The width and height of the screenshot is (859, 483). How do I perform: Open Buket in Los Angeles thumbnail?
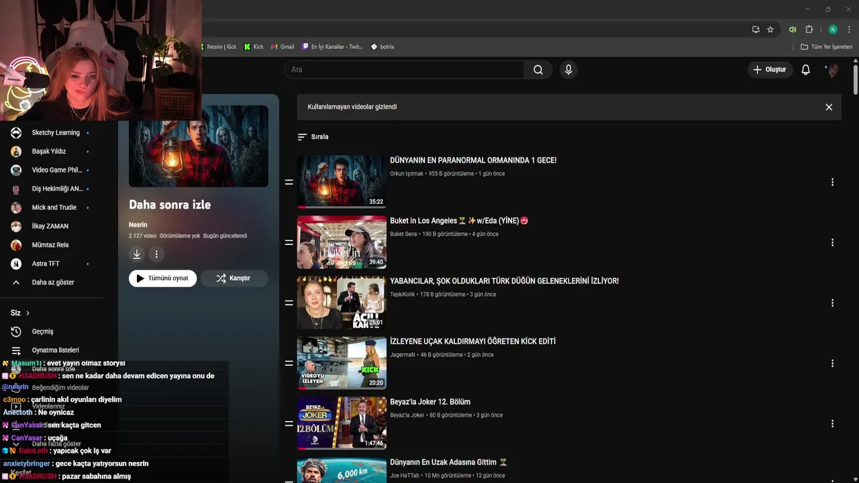(342, 242)
